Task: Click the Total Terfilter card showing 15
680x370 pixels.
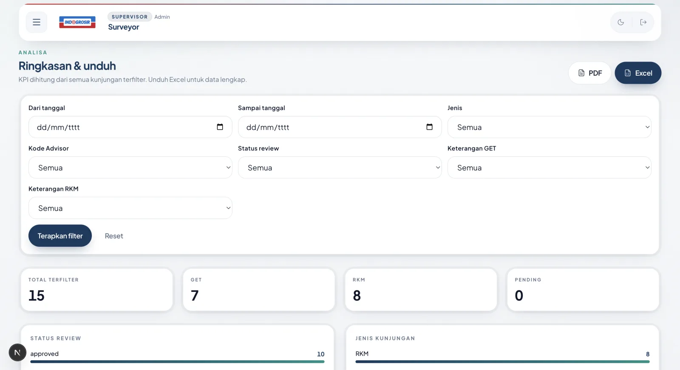Action: 97,290
